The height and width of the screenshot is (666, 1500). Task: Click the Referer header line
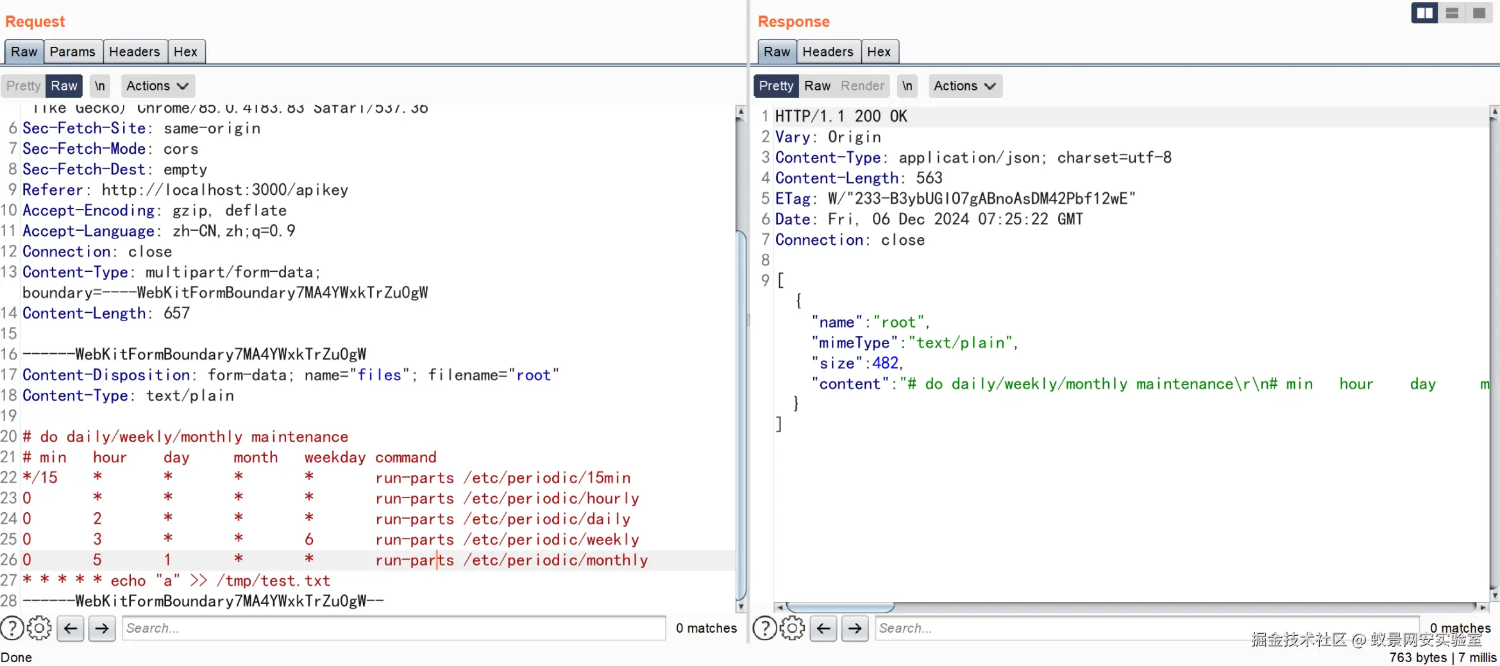coord(185,190)
